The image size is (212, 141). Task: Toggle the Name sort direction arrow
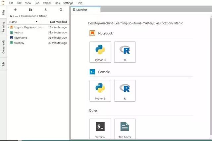tap(36, 22)
